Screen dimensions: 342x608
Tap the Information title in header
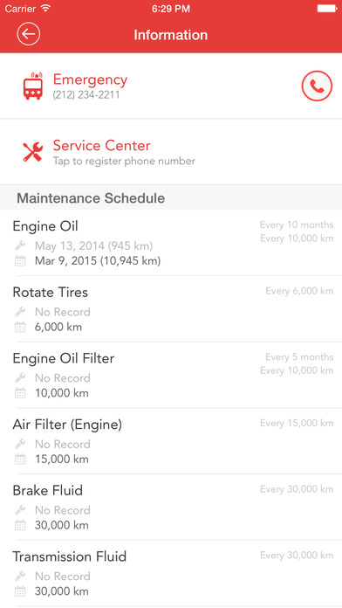coord(171,35)
